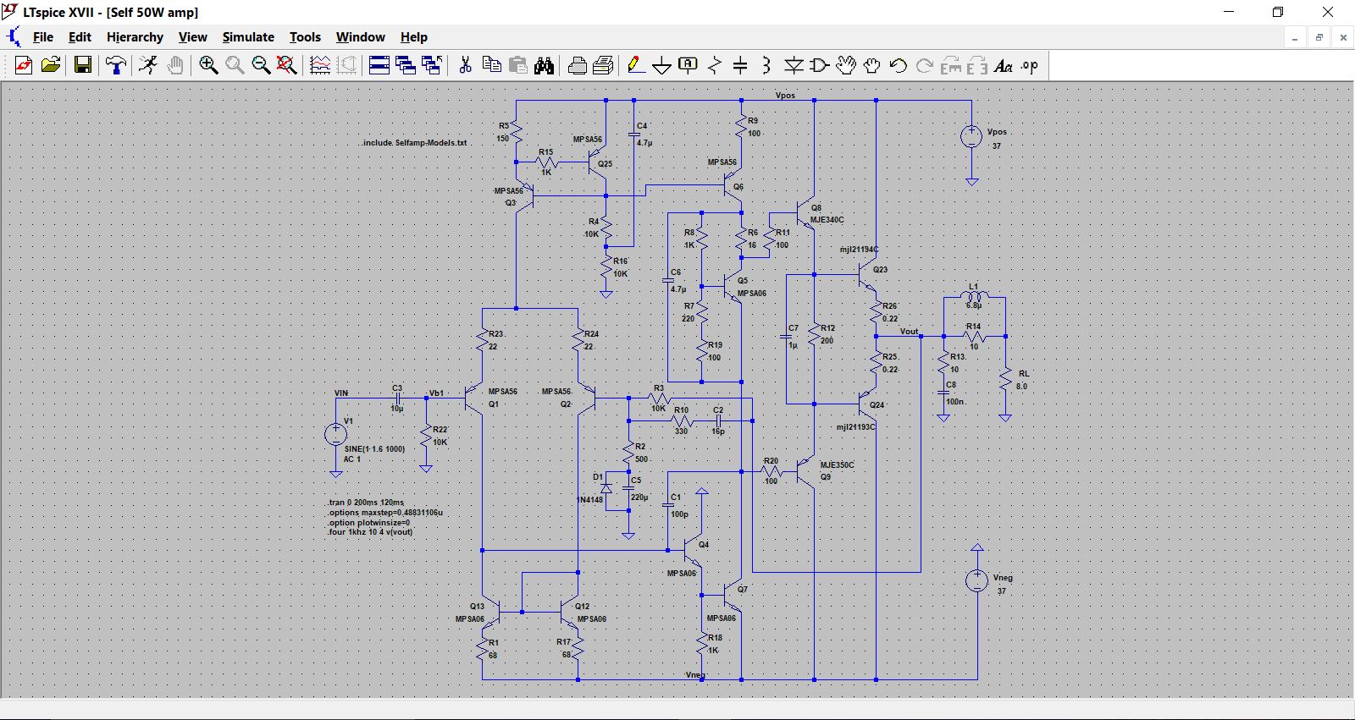Viewport: 1355px width, 720px height.
Task: Select the Cut scissors tool
Action: (x=465, y=65)
